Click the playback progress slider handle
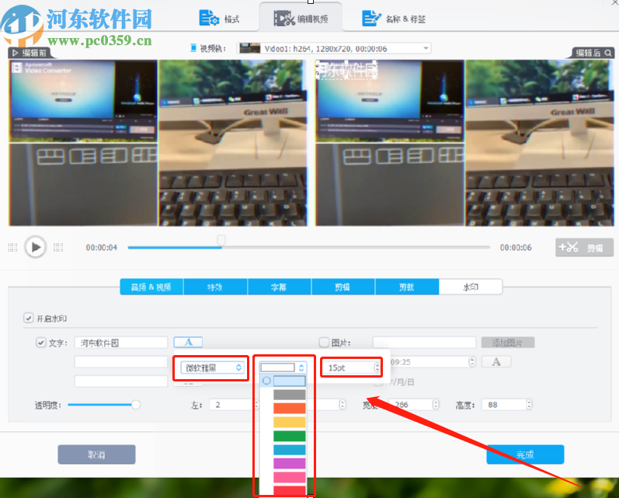The image size is (619, 498). pos(221,240)
